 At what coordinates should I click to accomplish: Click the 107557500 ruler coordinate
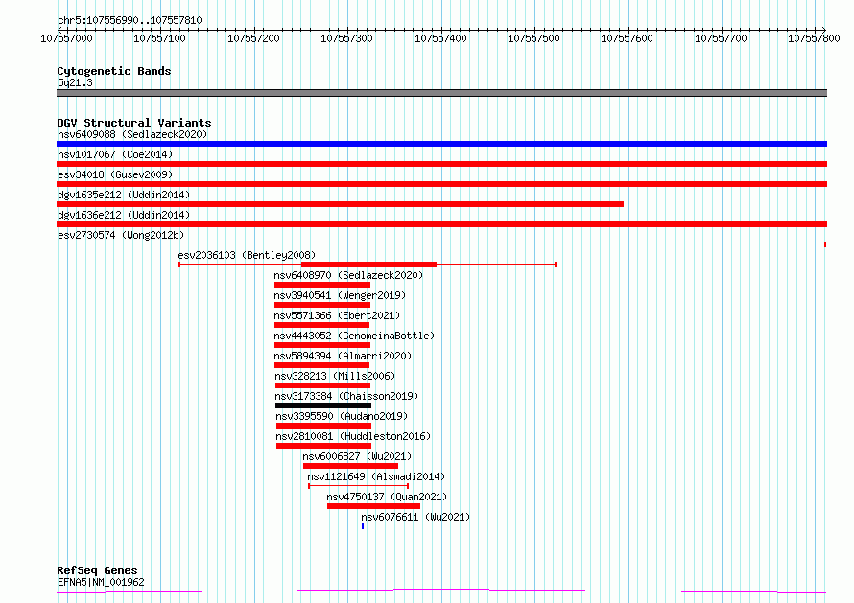[534, 38]
